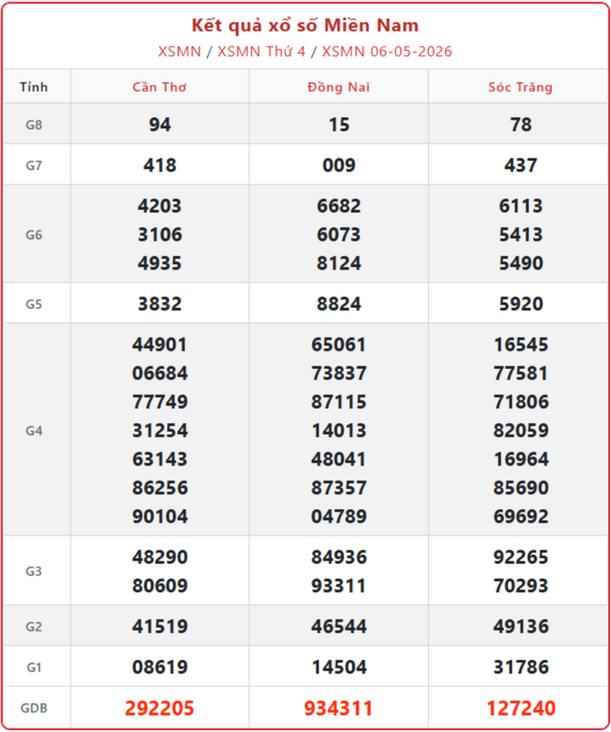This screenshot has width=611, height=732.
Task: Select the G8 row label
Action: (x=34, y=125)
